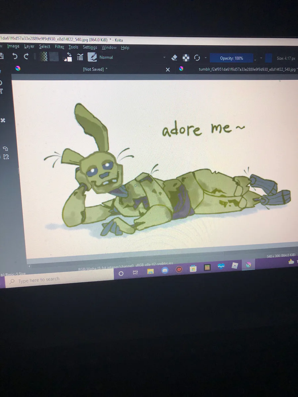Open the Help menu
The image size is (298, 397).
click(x=125, y=48)
